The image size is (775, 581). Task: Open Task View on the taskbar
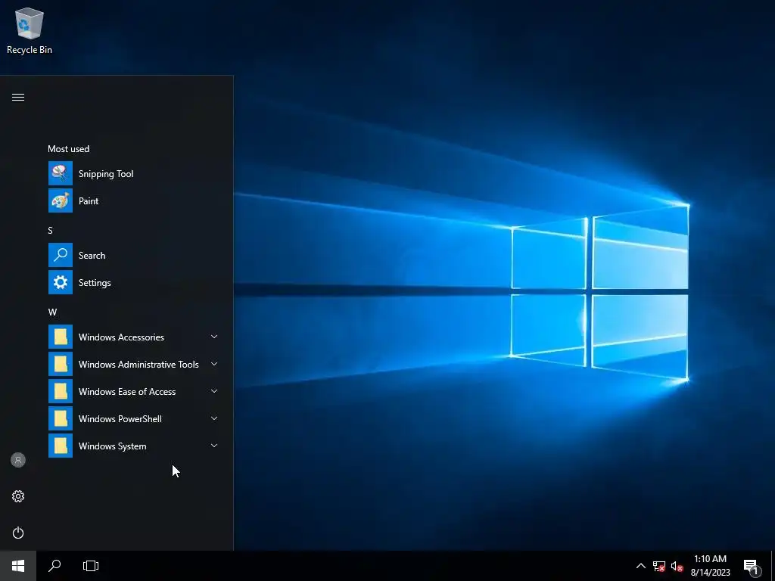(x=91, y=566)
